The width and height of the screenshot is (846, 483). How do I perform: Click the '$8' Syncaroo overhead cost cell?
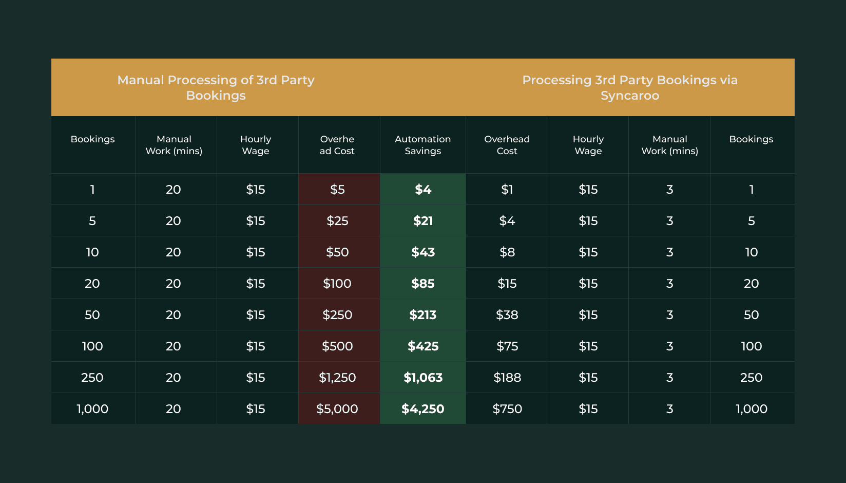[507, 252]
